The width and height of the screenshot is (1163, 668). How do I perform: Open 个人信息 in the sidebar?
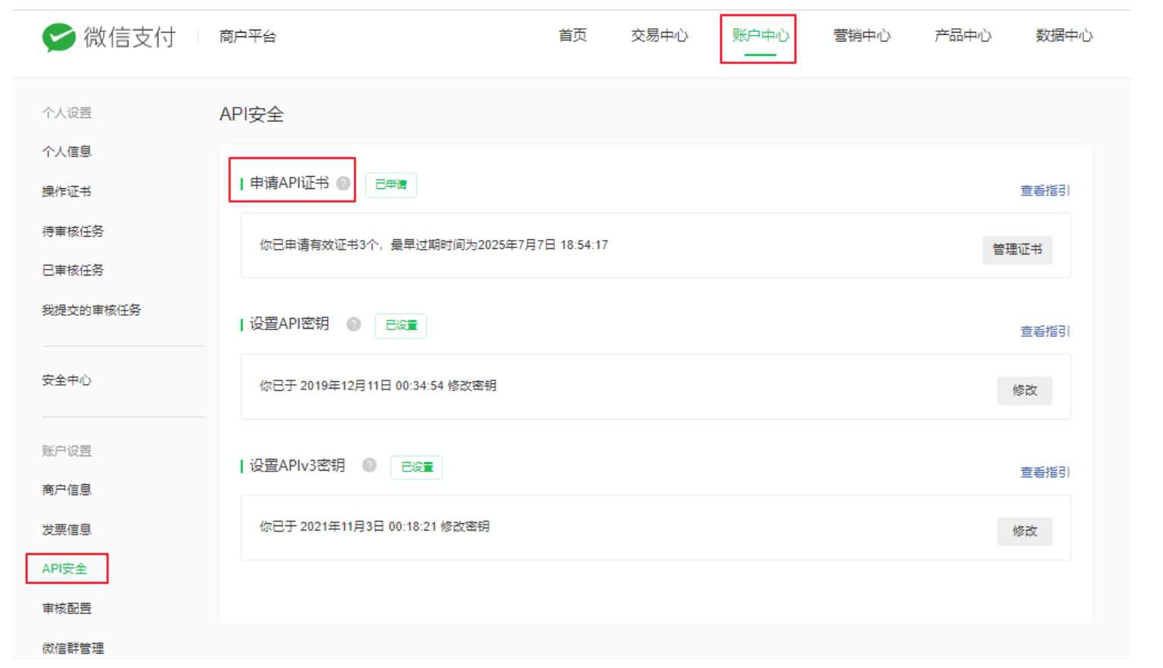(x=67, y=152)
